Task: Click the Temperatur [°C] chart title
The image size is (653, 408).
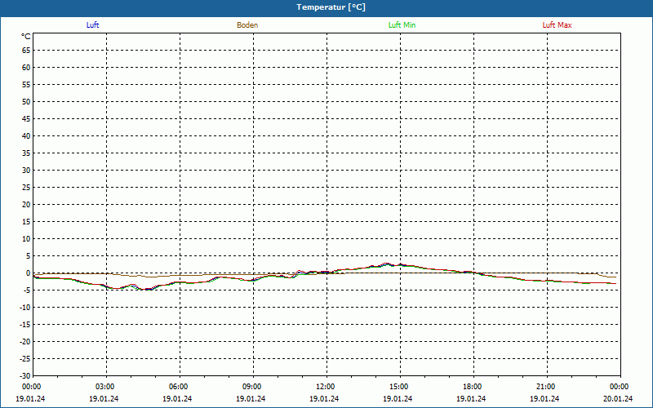Action: point(331,7)
